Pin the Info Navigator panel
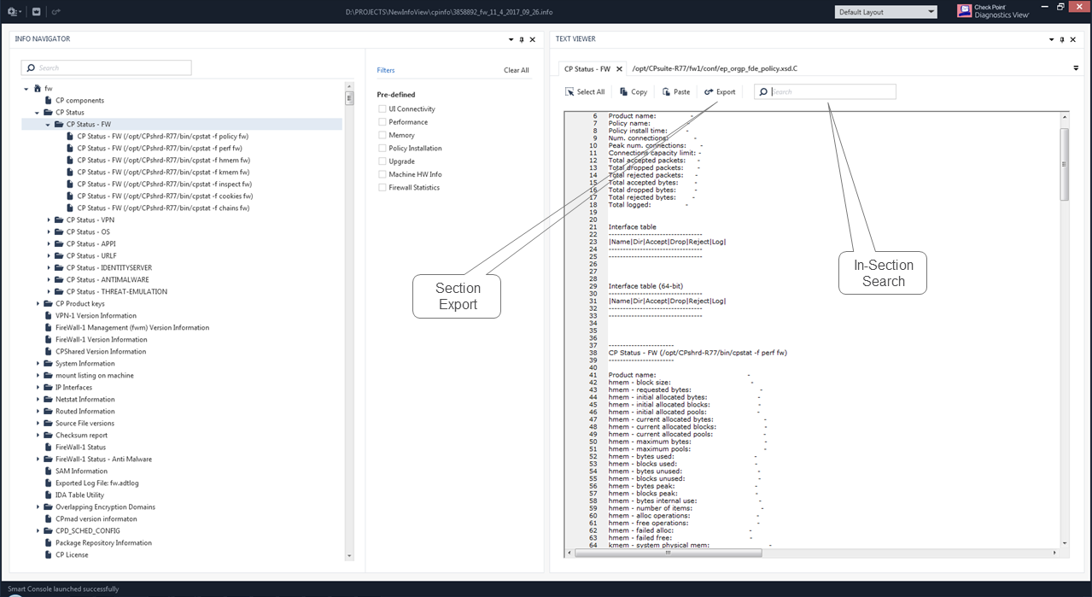The height and width of the screenshot is (597, 1092). click(522, 39)
